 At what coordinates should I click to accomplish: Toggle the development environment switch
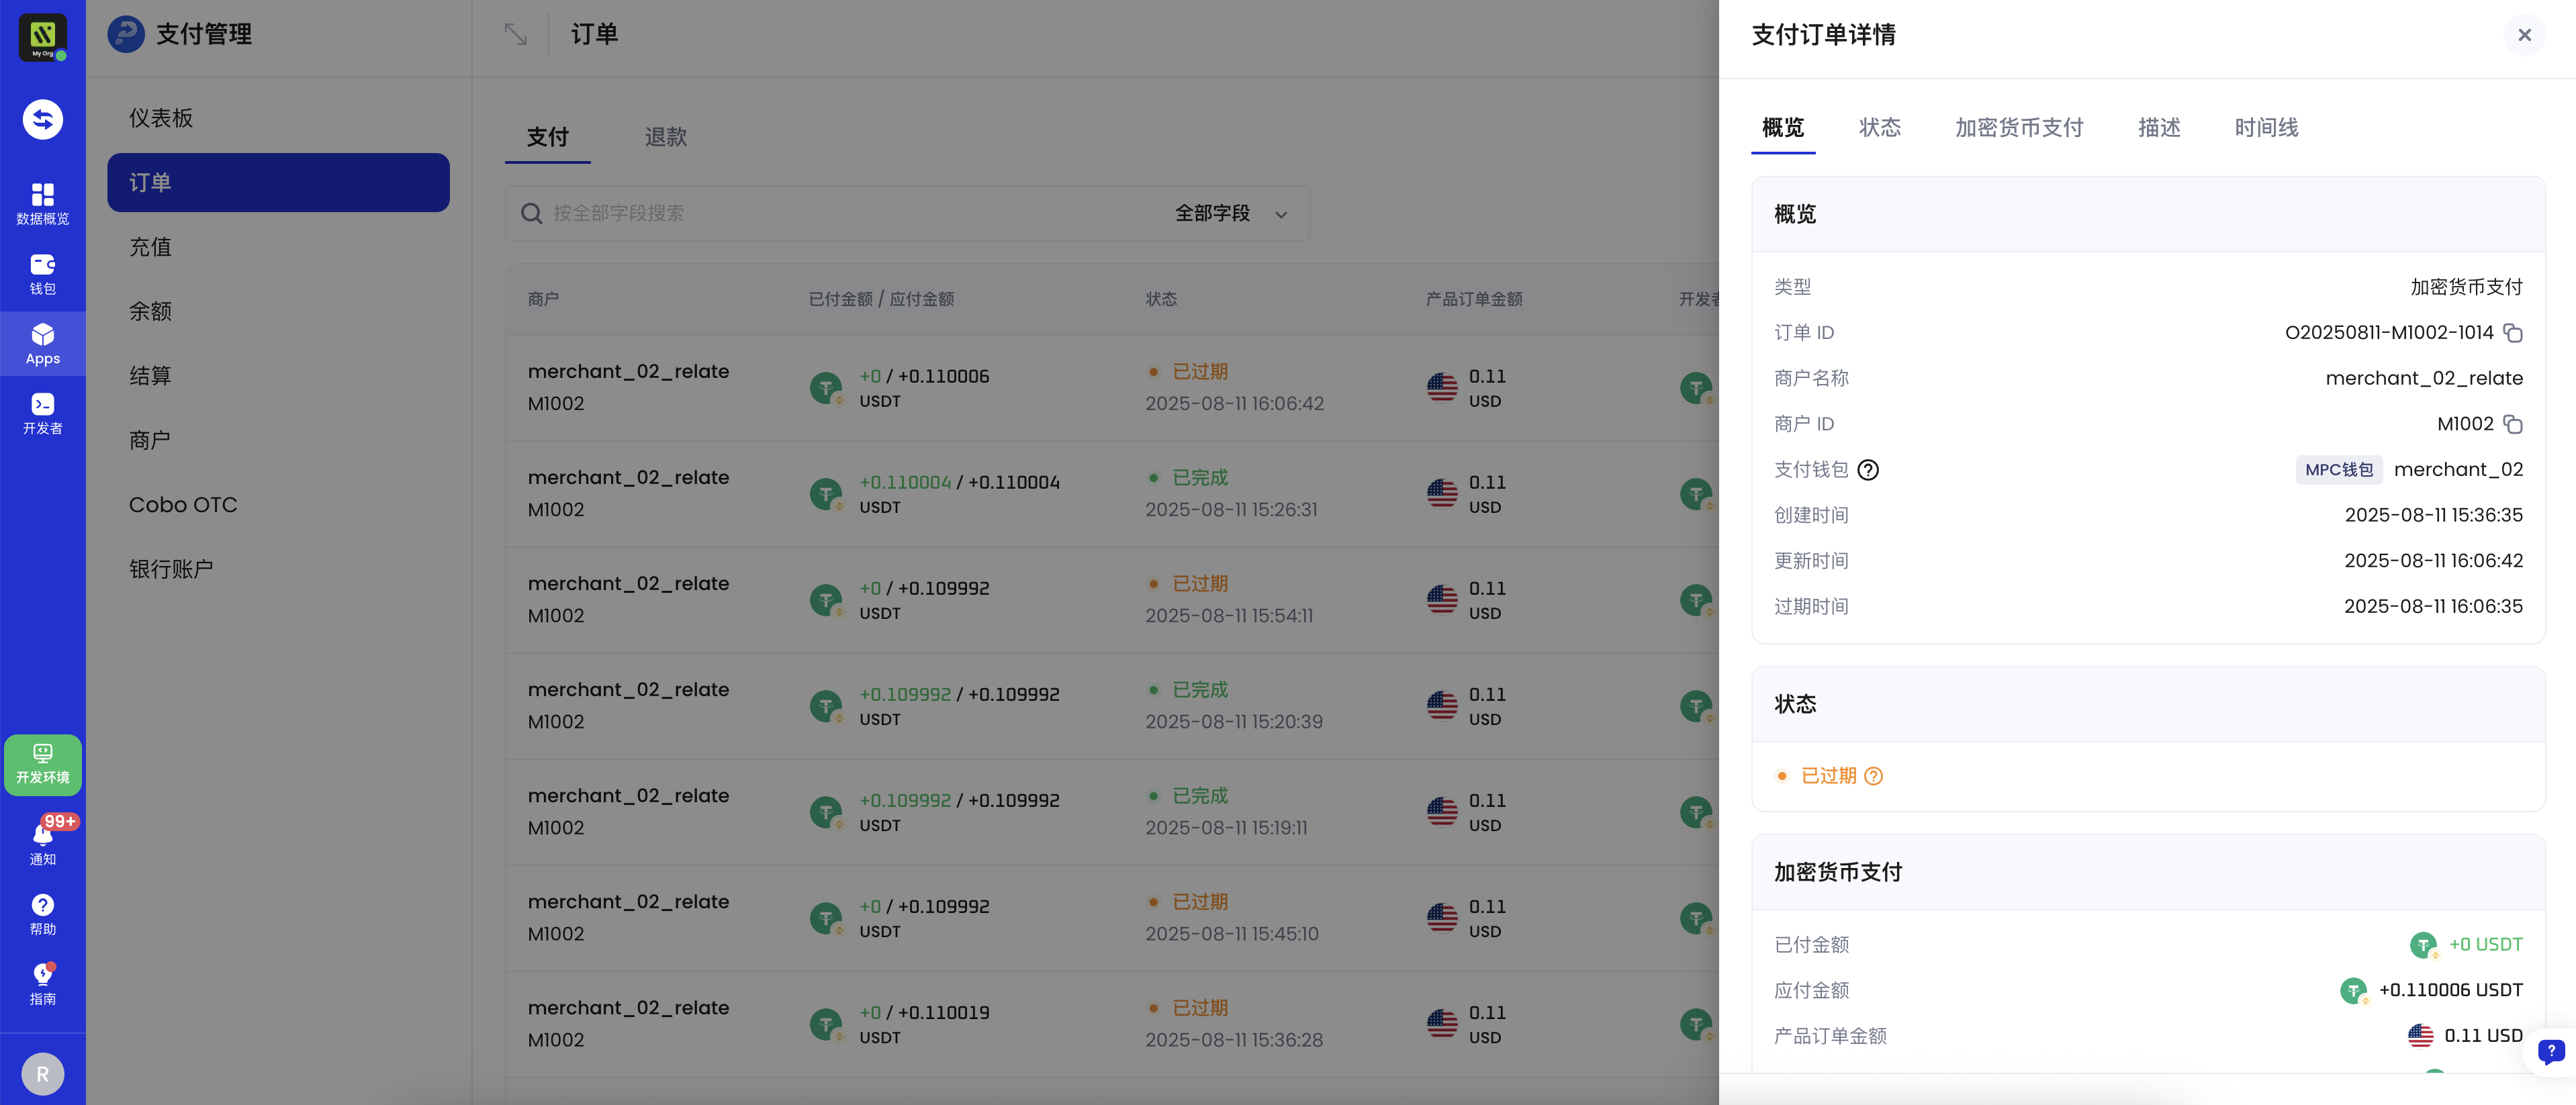42,764
